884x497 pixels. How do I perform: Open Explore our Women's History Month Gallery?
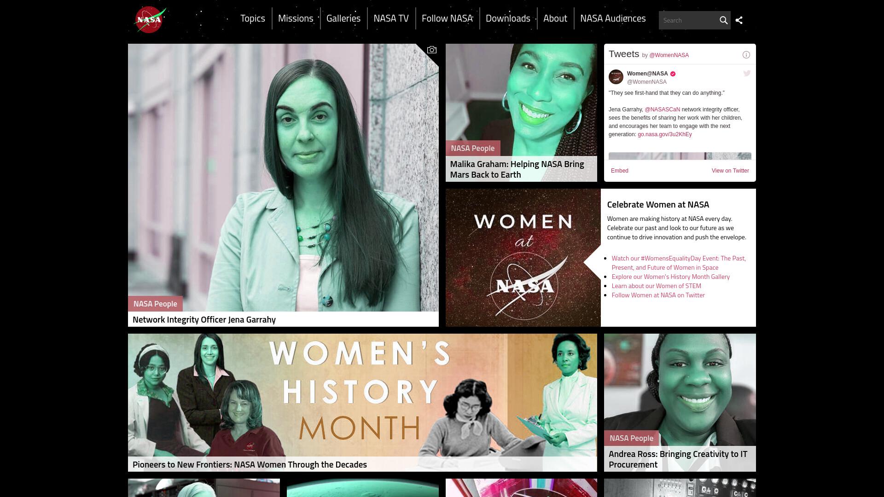click(x=670, y=277)
